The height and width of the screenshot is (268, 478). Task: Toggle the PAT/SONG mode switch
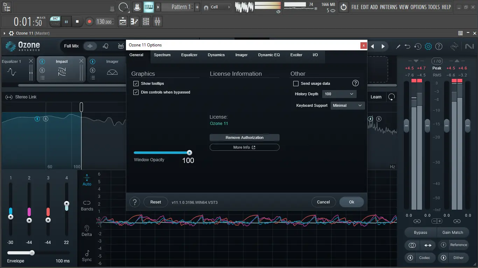[55, 21]
